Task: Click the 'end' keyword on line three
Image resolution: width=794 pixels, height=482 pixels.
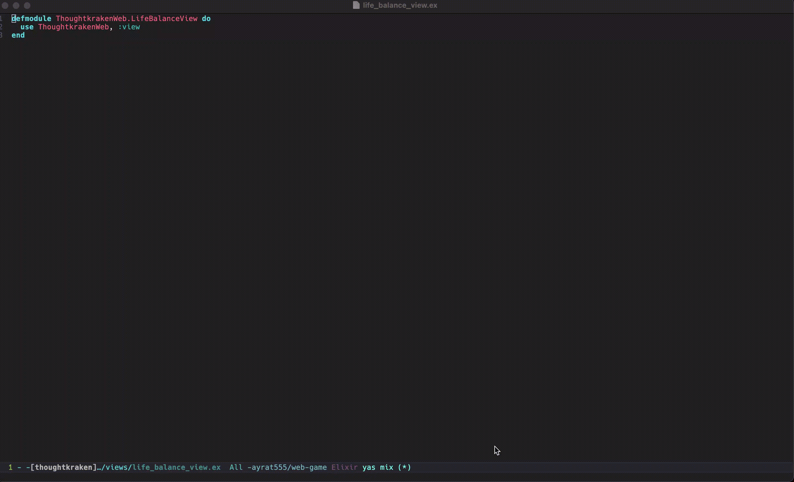Action: (x=18, y=35)
